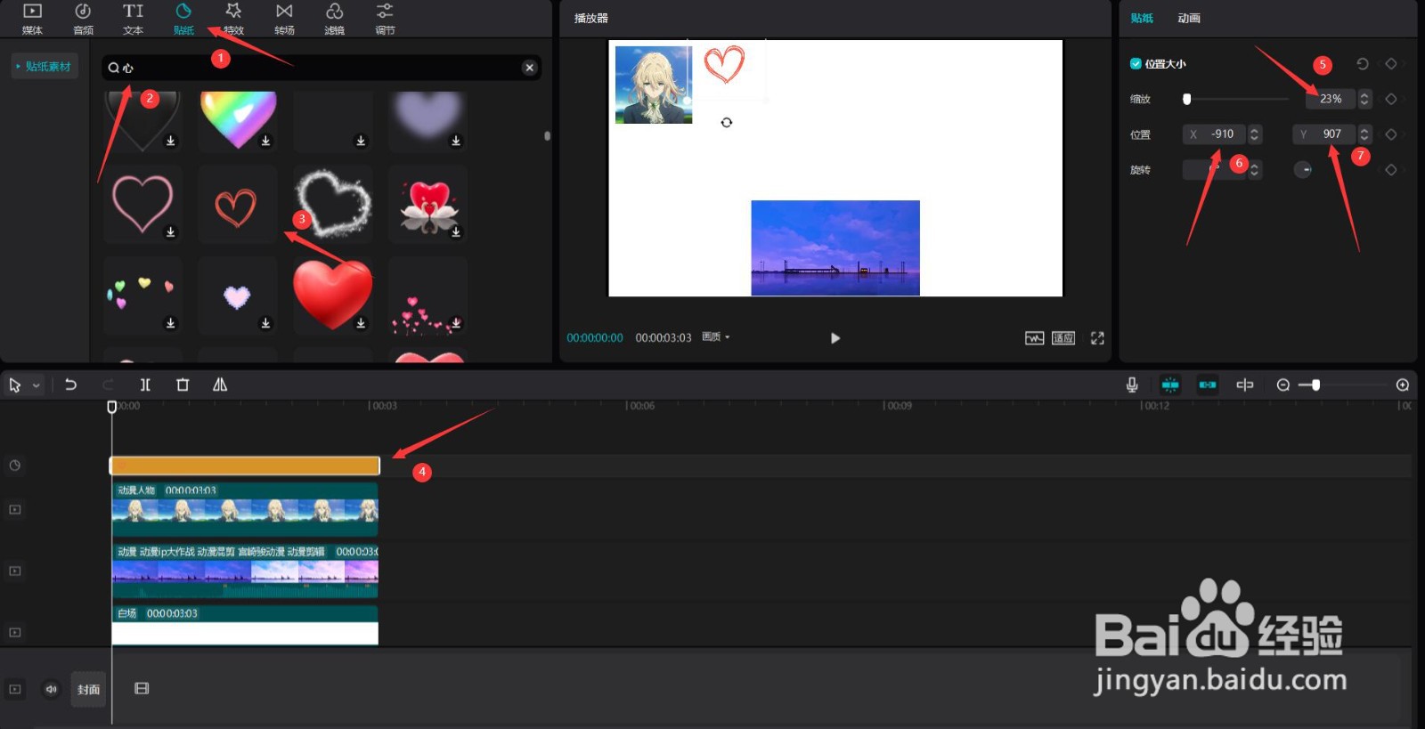Image resolution: width=1425 pixels, height=729 pixels.
Task: Select the colorful mini hearts sticker
Action: 142,294
